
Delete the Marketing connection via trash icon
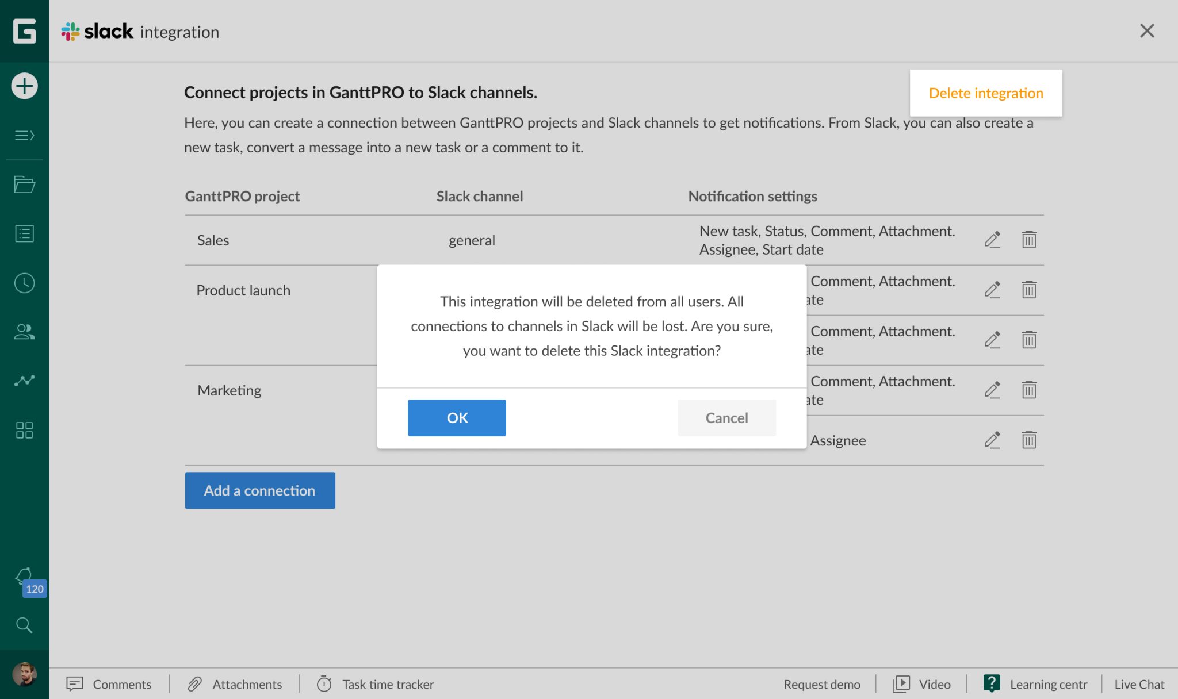(x=1029, y=390)
